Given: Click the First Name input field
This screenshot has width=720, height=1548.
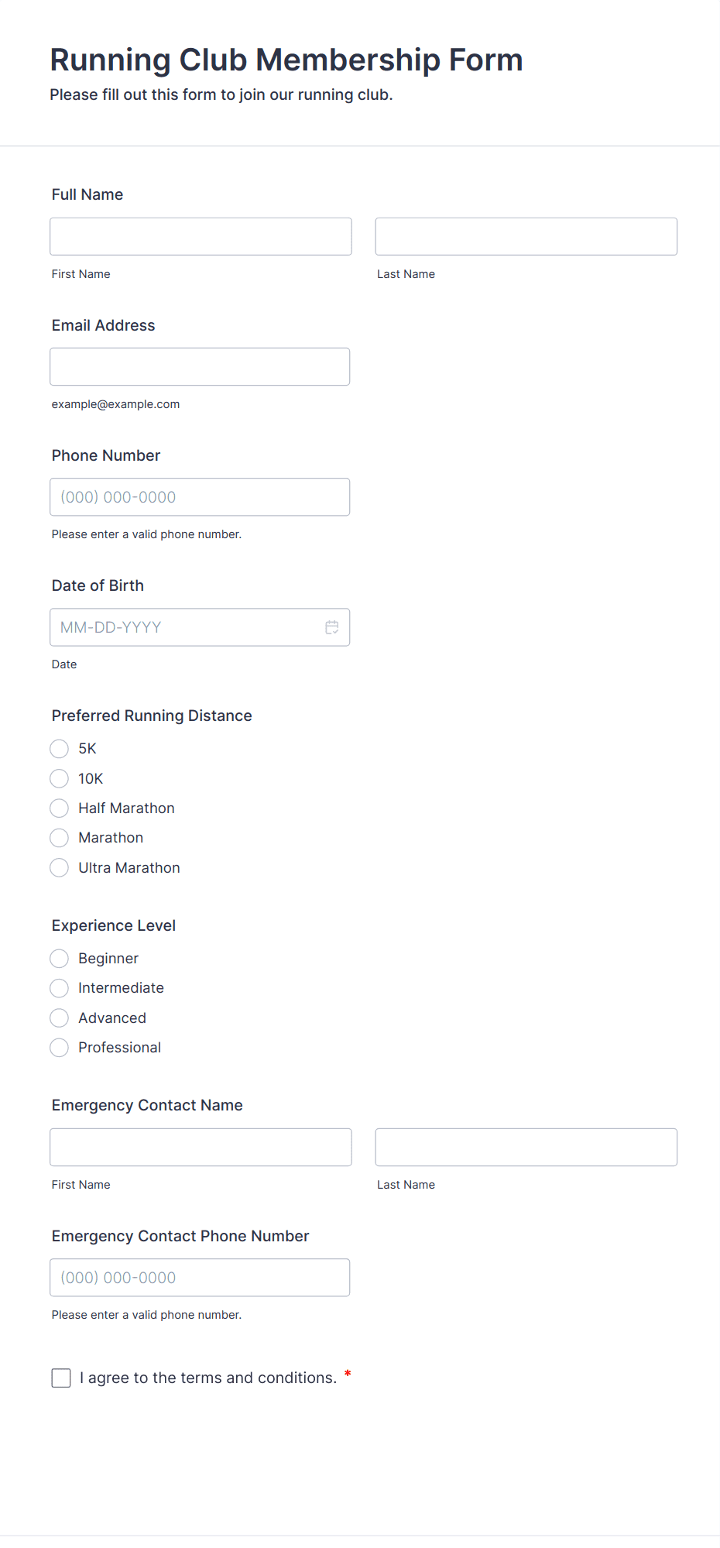Looking at the screenshot, I should tap(200, 236).
